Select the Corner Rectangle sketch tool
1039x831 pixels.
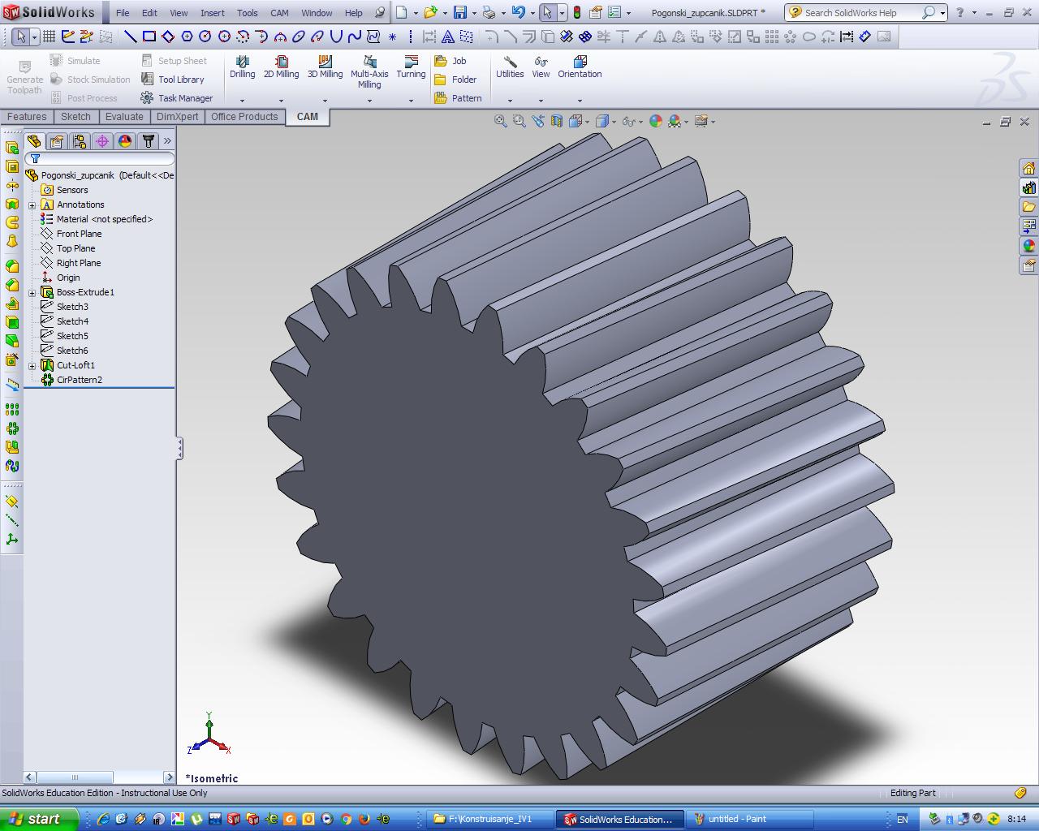coord(149,37)
